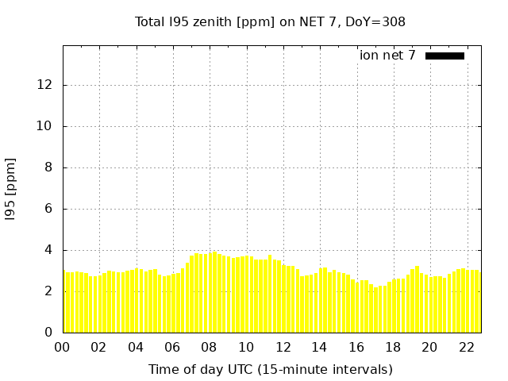Click the chart title mentioning DoY=308
The height and width of the screenshot is (381, 508).
[x=270, y=22]
